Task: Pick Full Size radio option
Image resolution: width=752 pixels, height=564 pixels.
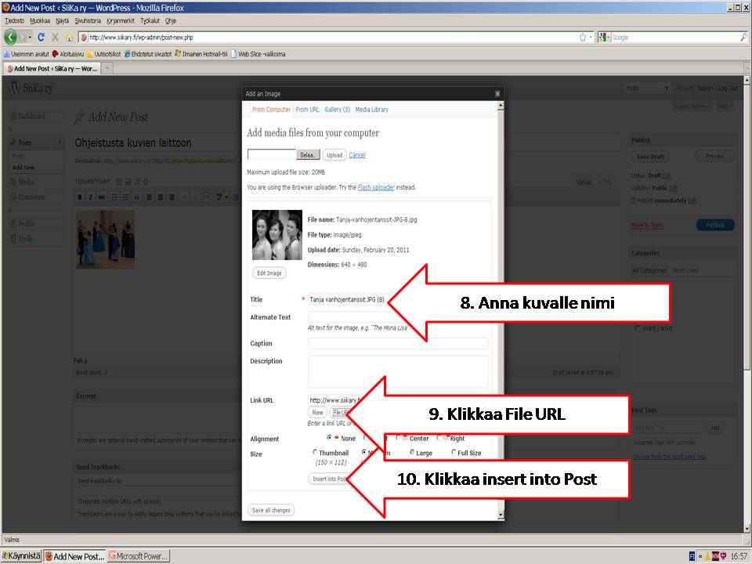Action: pos(454,452)
